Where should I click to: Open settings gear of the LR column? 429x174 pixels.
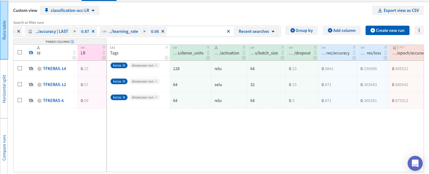104,58
